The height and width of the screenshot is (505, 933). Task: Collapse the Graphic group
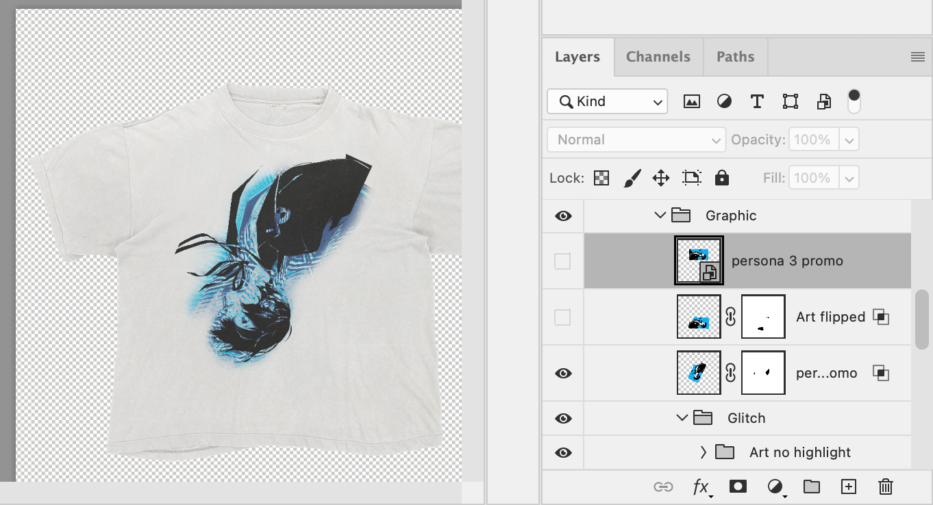point(660,216)
